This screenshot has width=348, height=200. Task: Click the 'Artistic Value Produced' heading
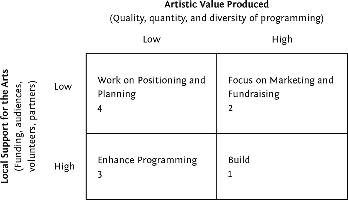coord(217,5)
